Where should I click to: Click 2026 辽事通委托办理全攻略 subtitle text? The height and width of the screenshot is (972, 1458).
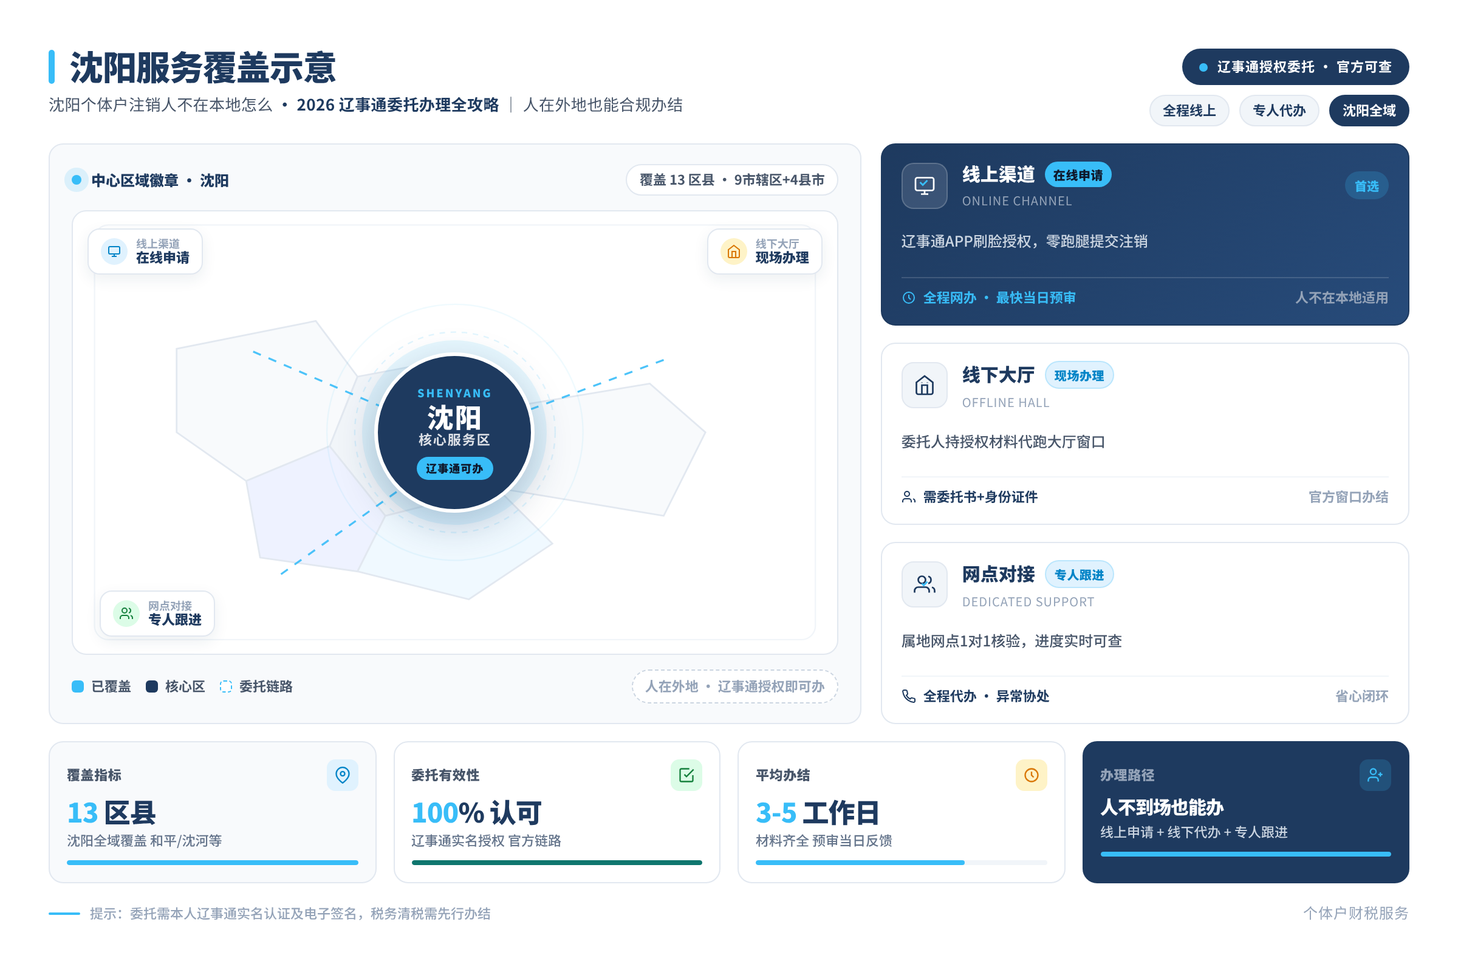click(x=397, y=104)
